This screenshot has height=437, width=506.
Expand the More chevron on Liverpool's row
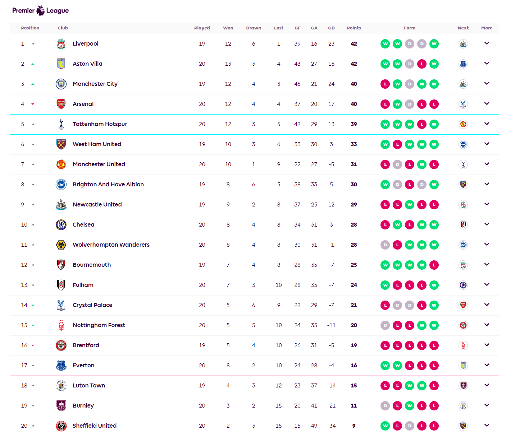[x=487, y=43]
